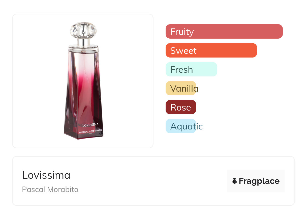Click the LOVISSIMA label on the bottle
The image size is (307, 218).
[x=90, y=124]
